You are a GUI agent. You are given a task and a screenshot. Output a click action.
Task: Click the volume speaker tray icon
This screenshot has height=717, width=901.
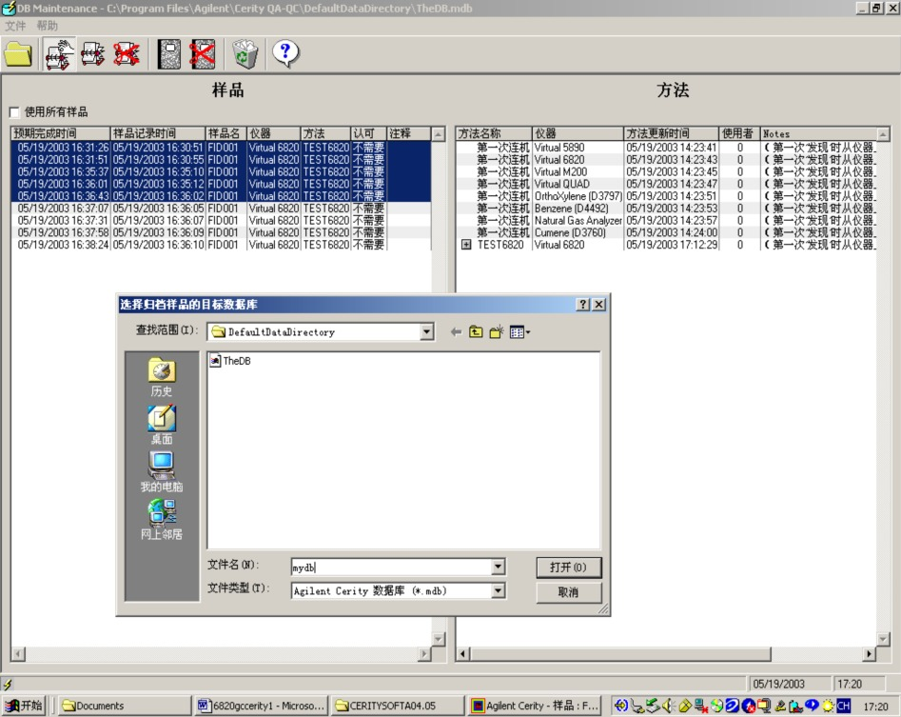click(x=667, y=706)
